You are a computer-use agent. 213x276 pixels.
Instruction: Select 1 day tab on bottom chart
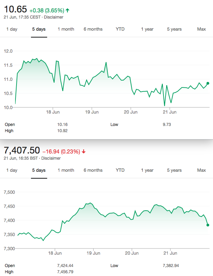coord(12,170)
